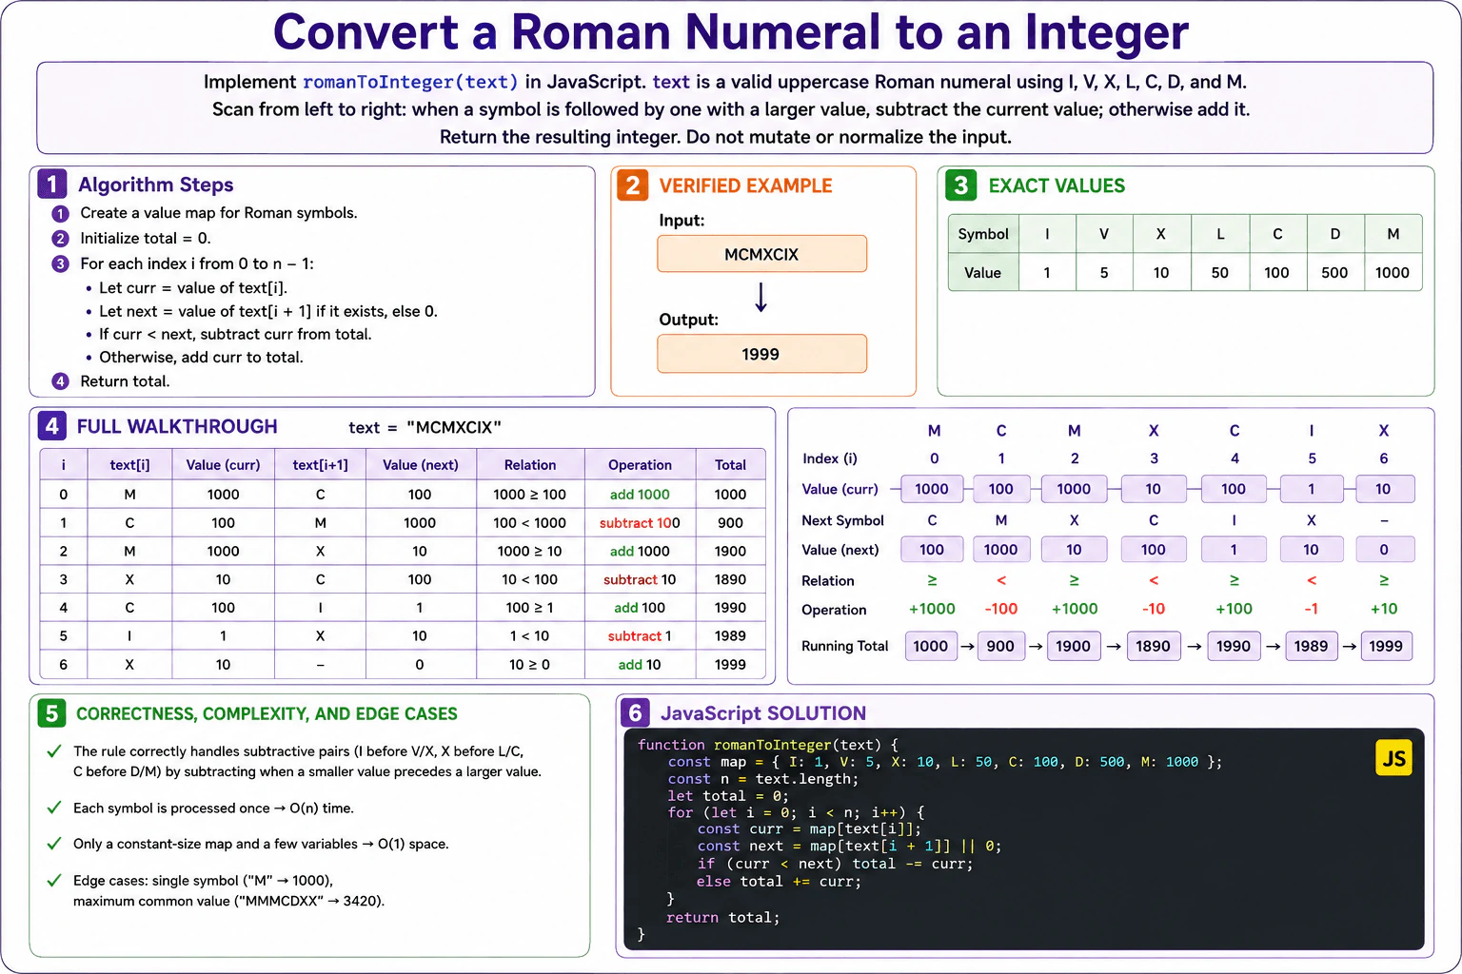The height and width of the screenshot is (974, 1462).
Task: Click the 900 box in the Running Total row
Action: click(x=1000, y=646)
